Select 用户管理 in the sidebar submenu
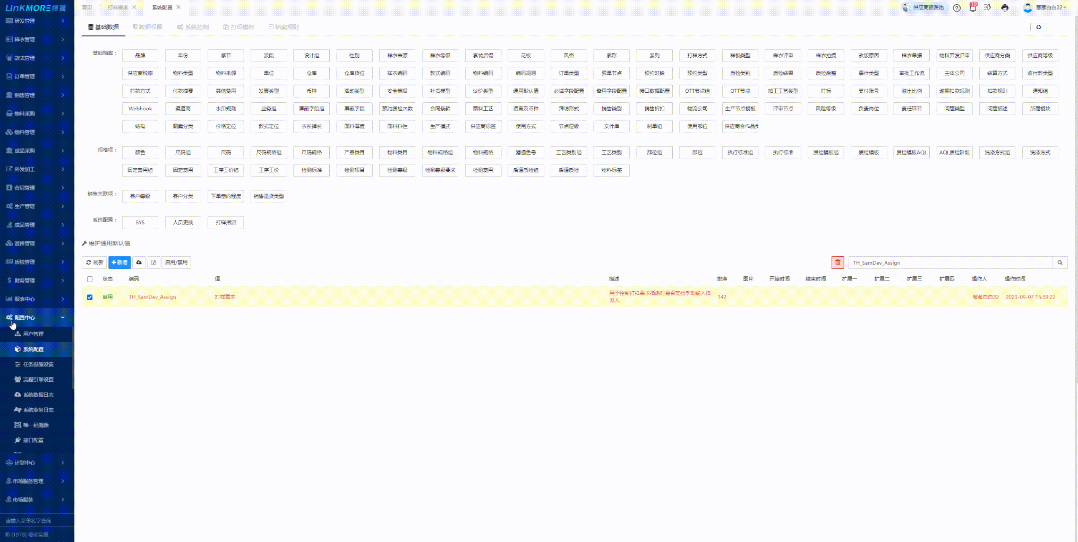This screenshot has height=542, width=1078. pos(33,334)
